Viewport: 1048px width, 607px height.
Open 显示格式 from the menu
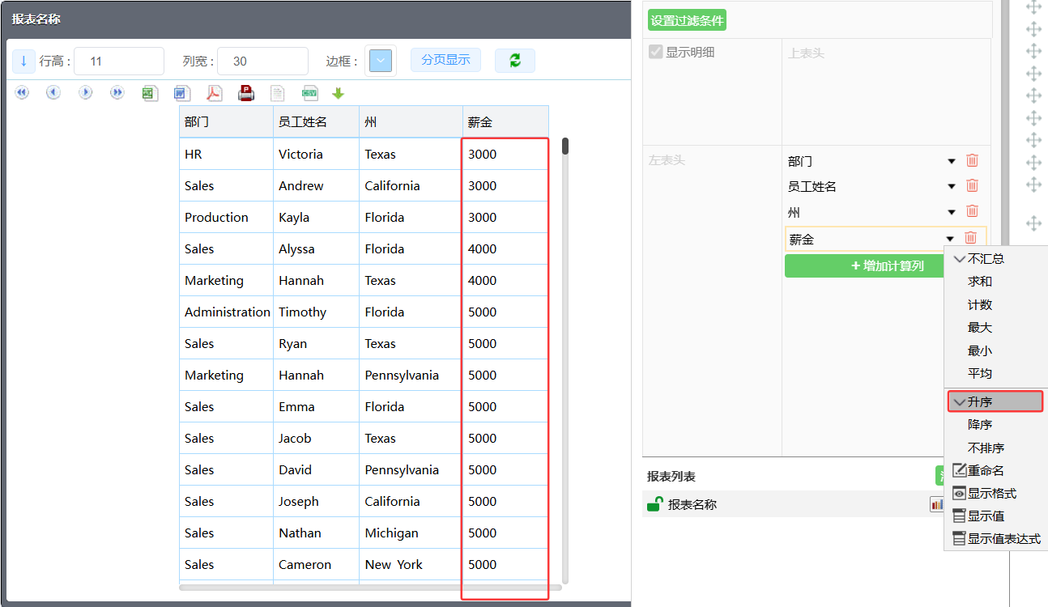pyautogui.click(x=995, y=493)
